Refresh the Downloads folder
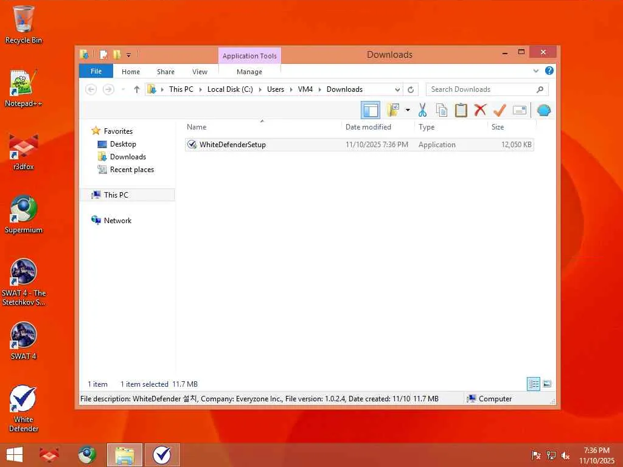Viewport: 623px width, 467px height. (411, 90)
